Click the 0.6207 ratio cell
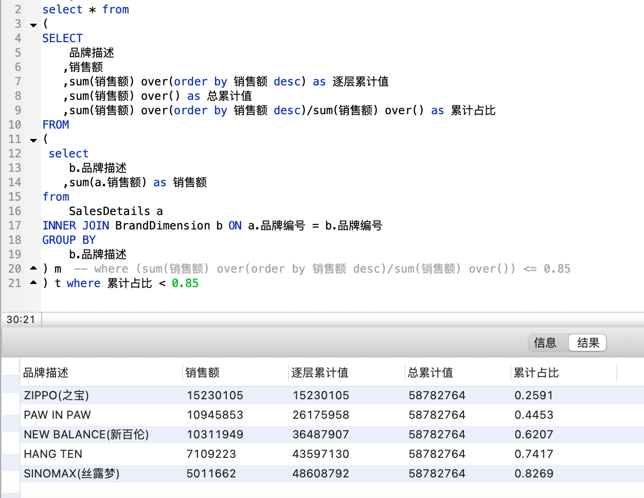This screenshot has width=644, height=498. [x=534, y=434]
